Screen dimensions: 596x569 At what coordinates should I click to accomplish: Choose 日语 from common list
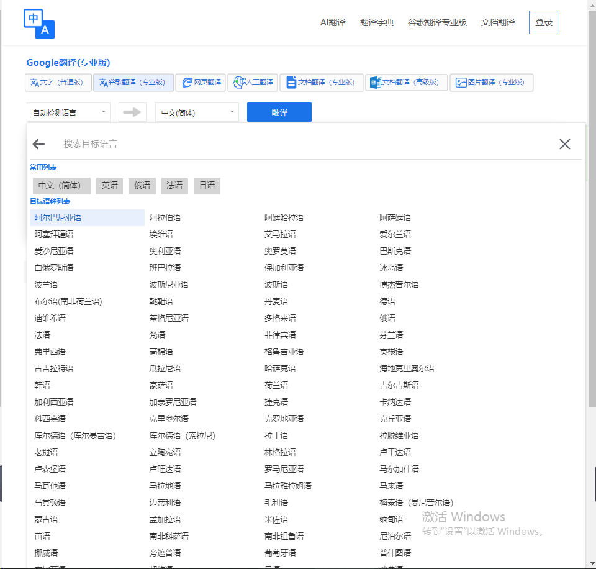(x=207, y=186)
